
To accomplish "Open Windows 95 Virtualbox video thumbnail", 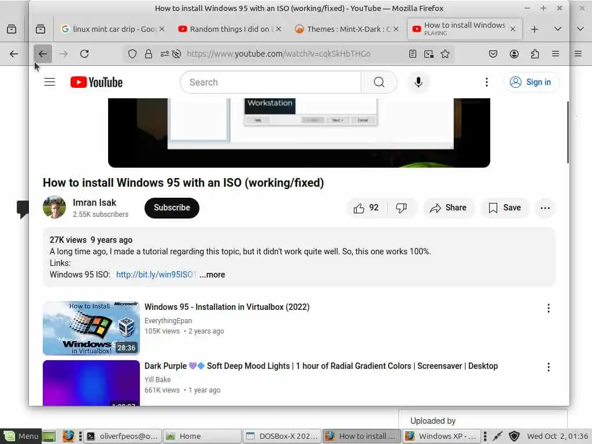I will coord(91,328).
